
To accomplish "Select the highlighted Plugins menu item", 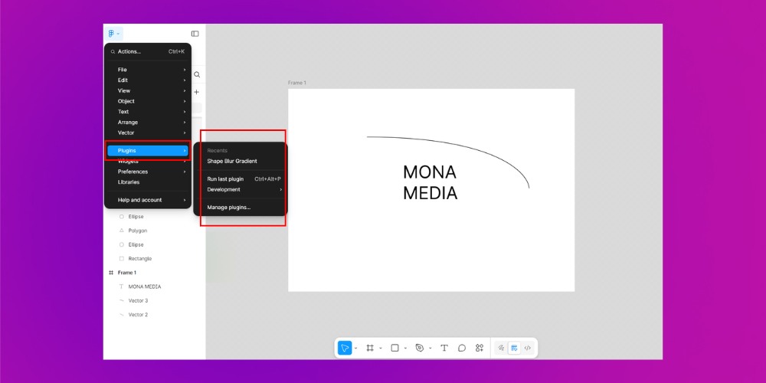I will tap(148, 150).
